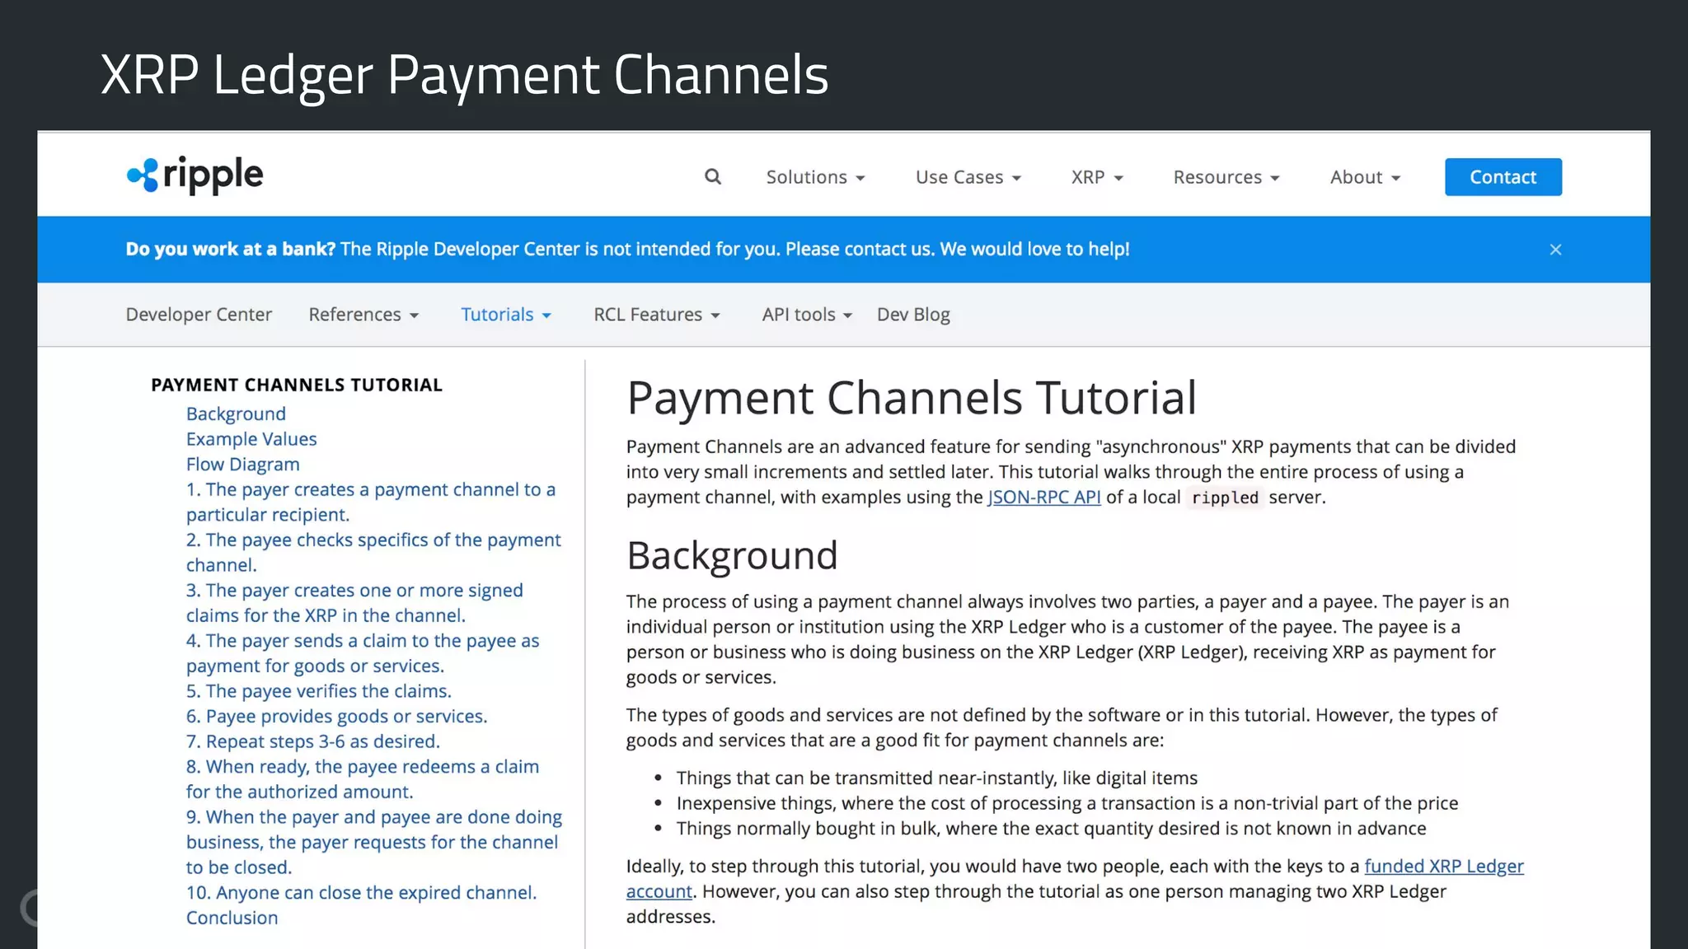The width and height of the screenshot is (1688, 949).
Task: Open the References dropdown
Action: click(x=363, y=315)
